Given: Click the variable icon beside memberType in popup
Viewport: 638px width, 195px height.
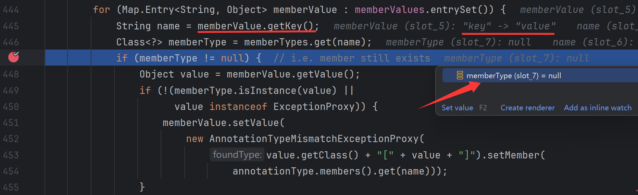Looking at the screenshot, I should [x=460, y=75].
